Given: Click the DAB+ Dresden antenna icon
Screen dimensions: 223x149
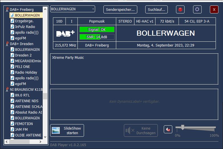Looking at the screenshot, I should click(7, 44).
